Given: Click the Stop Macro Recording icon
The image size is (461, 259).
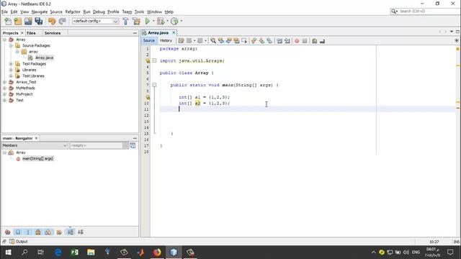Looking at the screenshot, I should 305,41.
